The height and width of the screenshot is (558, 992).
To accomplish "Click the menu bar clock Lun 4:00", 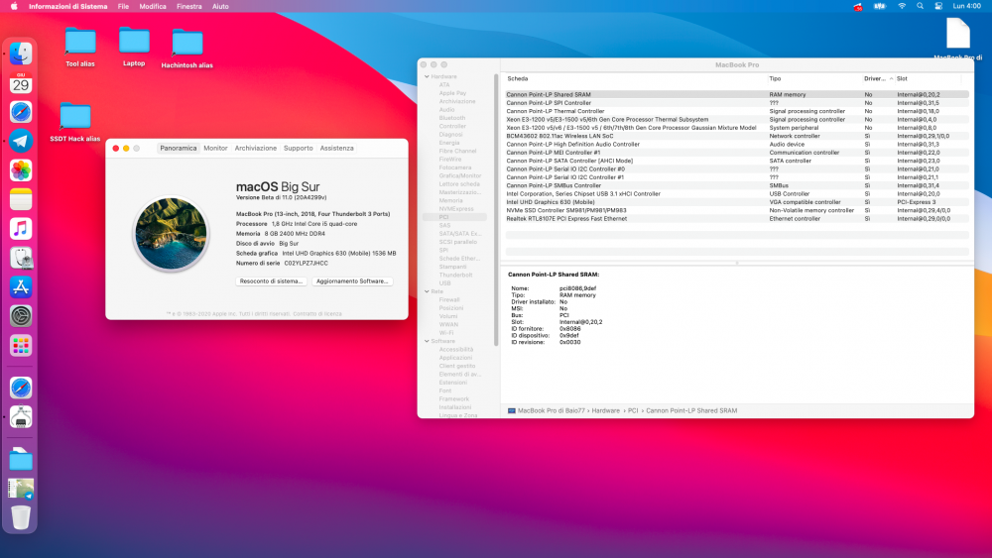I will tap(966, 6).
